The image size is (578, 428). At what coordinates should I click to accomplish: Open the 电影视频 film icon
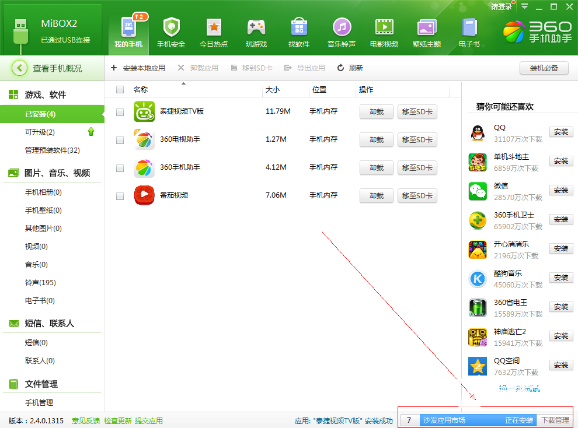(x=384, y=27)
